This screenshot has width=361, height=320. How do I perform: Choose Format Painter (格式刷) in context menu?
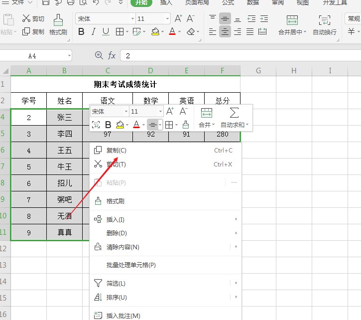click(x=165, y=201)
